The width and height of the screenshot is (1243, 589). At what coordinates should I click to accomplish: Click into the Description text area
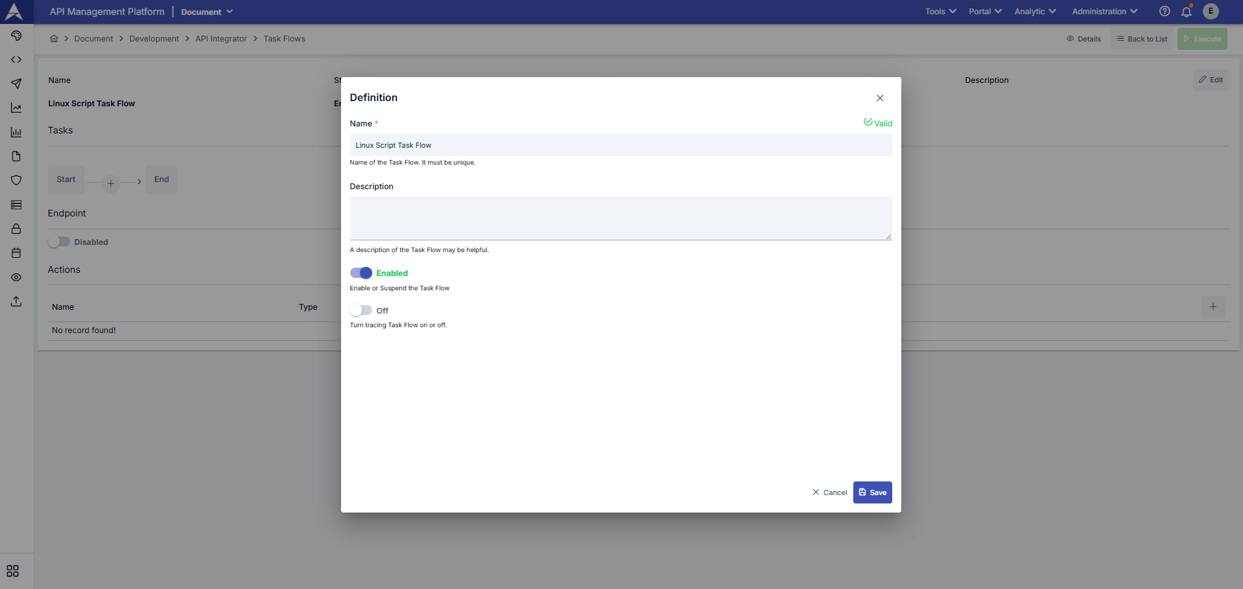[621, 218]
